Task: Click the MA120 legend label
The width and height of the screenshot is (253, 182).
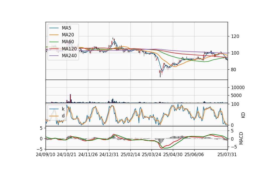Action: pyautogui.click(x=69, y=49)
